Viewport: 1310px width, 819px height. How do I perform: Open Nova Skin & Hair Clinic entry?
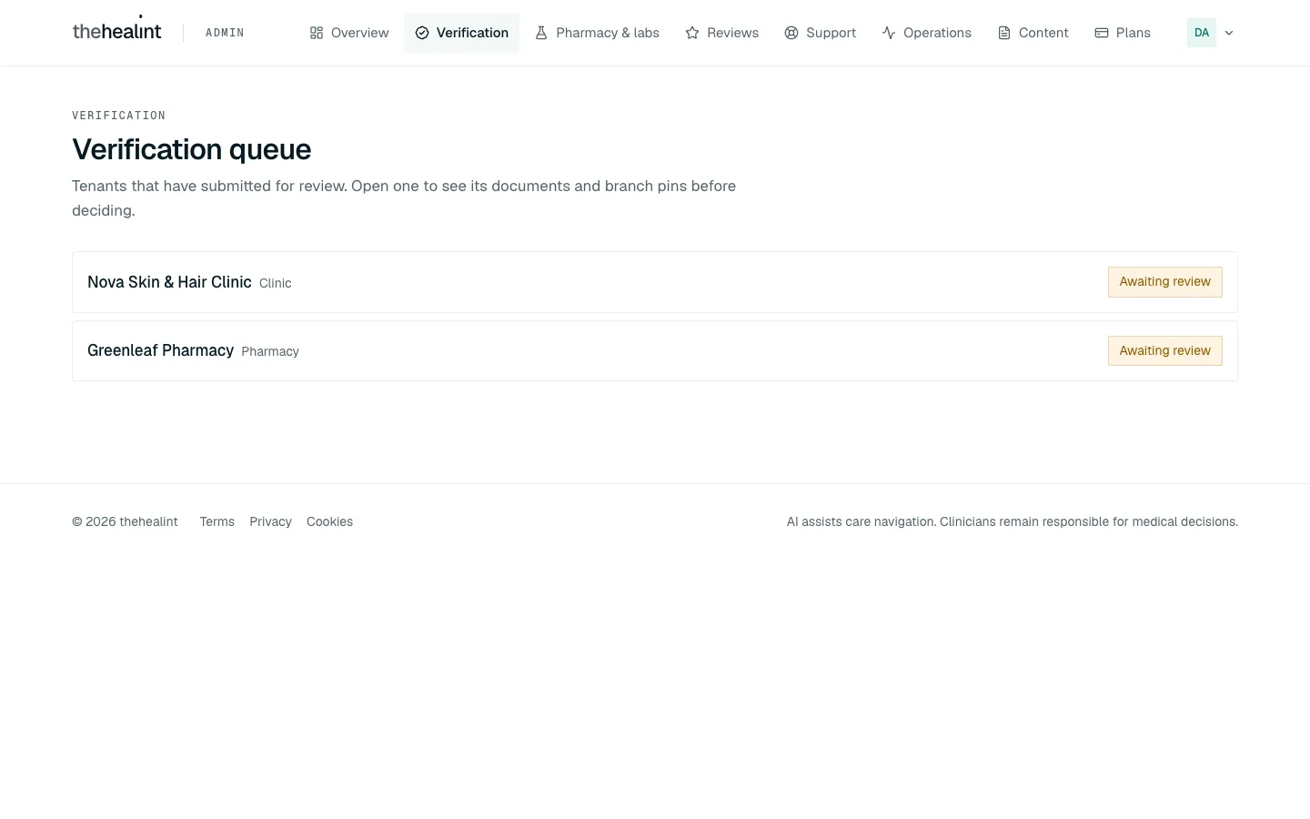coord(655,282)
